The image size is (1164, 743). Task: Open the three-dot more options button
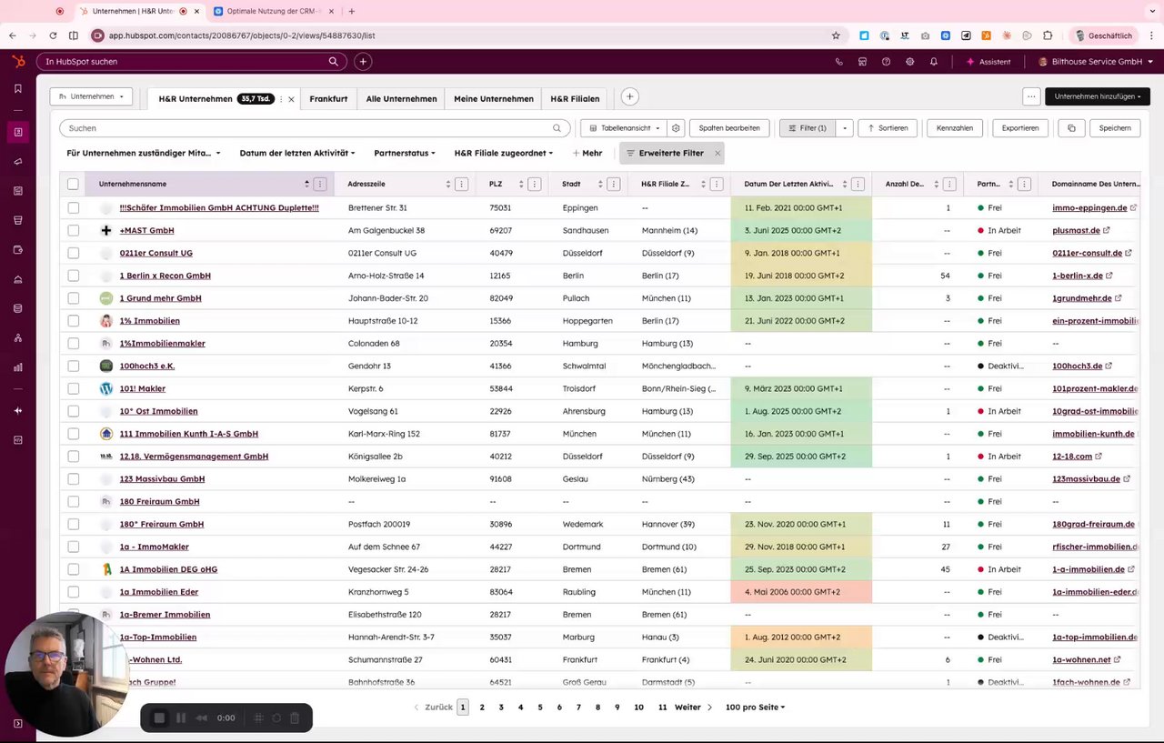(1030, 96)
